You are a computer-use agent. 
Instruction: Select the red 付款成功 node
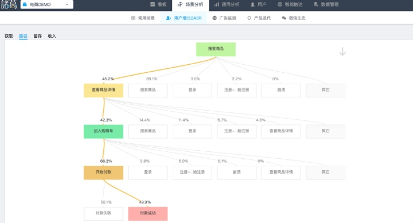(x=148, y=214)
